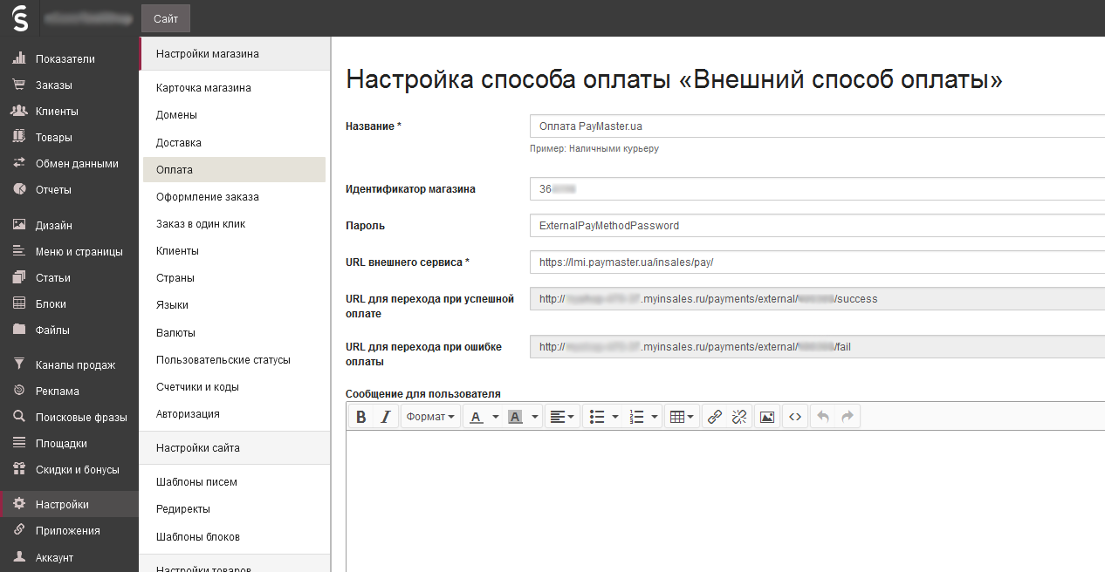
Task: Remove link with the broken chain icon
Action: coord(739,417)
